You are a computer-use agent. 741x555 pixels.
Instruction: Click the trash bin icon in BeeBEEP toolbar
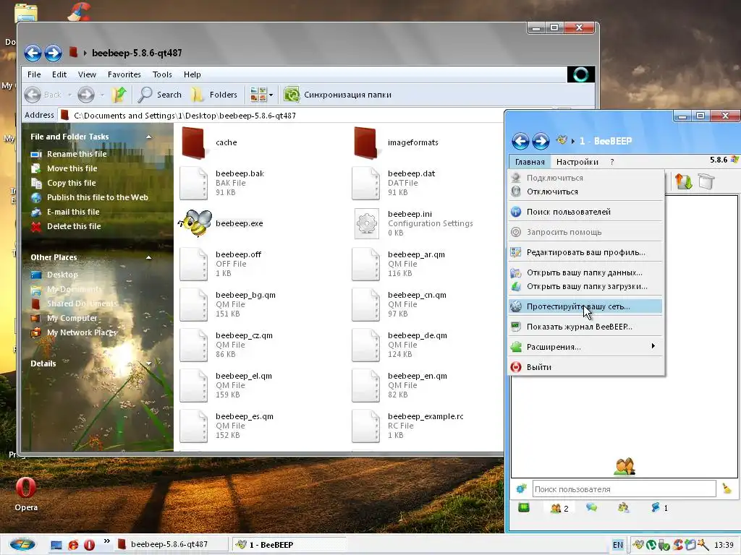tap(706, 181)
